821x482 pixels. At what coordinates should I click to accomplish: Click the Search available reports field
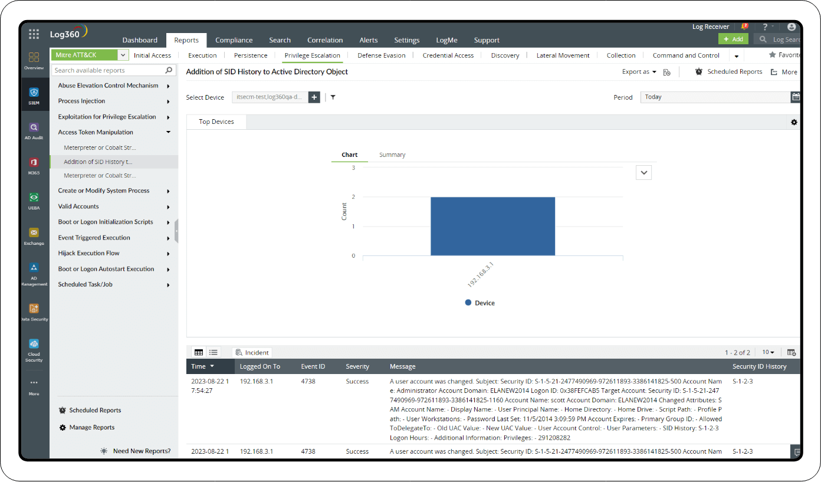[114, 70]
